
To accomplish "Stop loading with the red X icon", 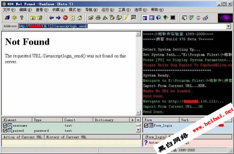I will point(65,18).
